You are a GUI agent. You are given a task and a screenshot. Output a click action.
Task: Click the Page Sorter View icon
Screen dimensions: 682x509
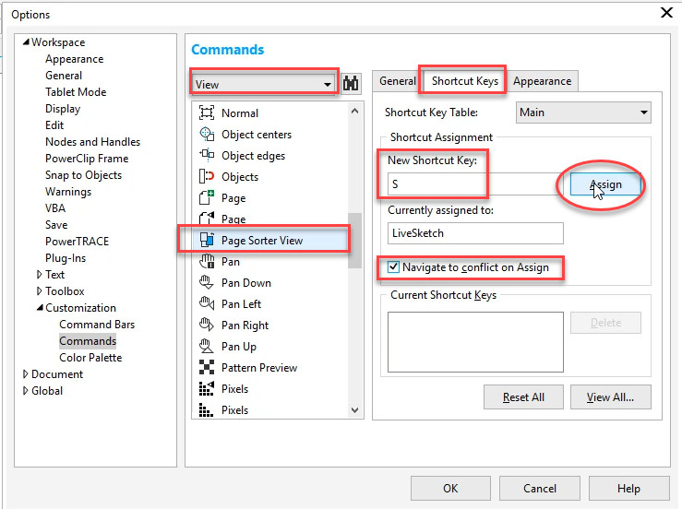(x=207, y=240)
